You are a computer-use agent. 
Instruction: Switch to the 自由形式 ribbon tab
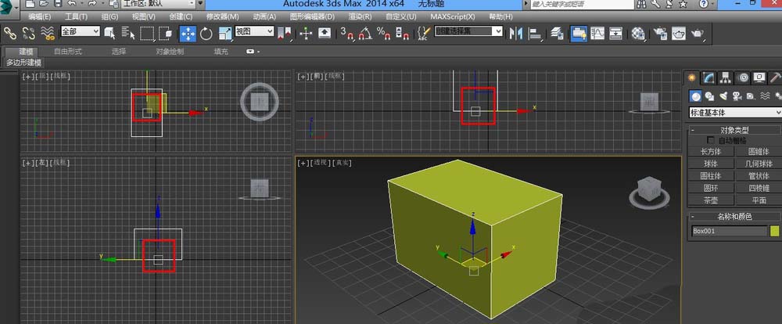coord(68,52)
